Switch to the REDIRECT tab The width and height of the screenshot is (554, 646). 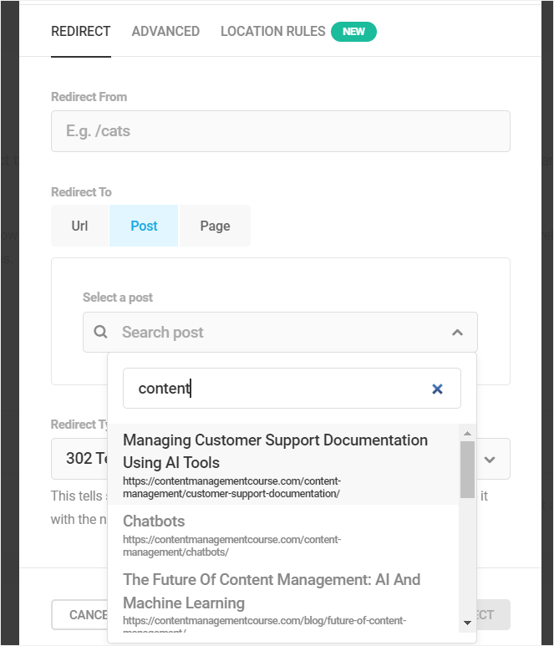coord(81,32)
